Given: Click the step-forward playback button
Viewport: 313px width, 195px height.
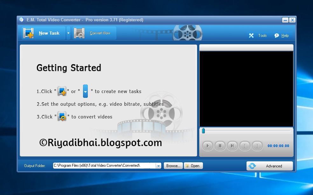Looking at the screenshot, I should (x=232, y=146).
